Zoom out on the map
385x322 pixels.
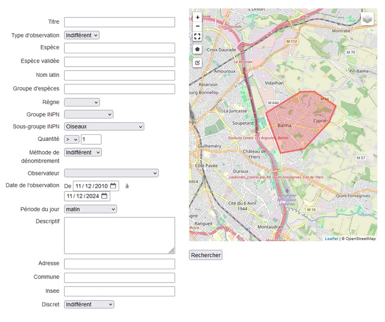tap(198, 26)
